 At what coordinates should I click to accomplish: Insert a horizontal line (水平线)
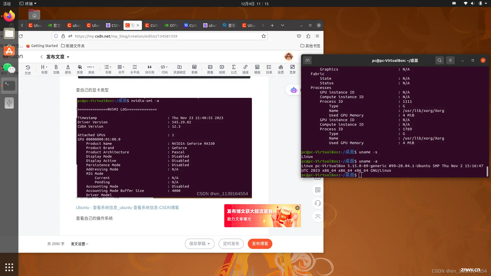pos(135,70)
